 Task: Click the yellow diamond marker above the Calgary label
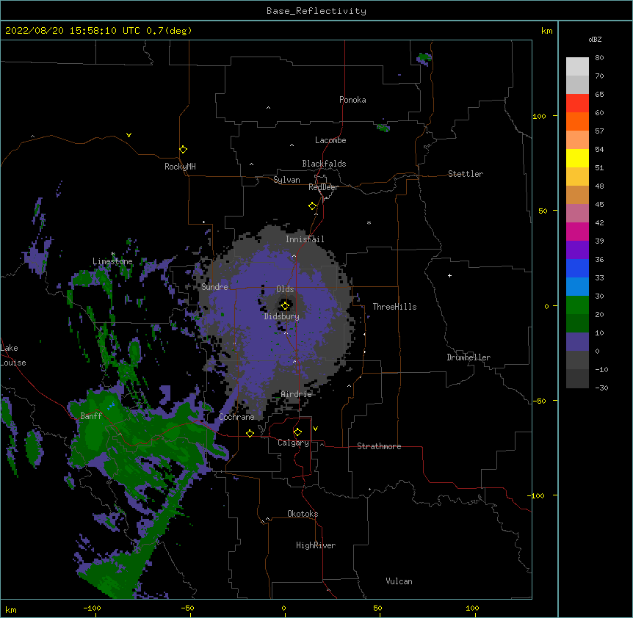tap(297, 432)
